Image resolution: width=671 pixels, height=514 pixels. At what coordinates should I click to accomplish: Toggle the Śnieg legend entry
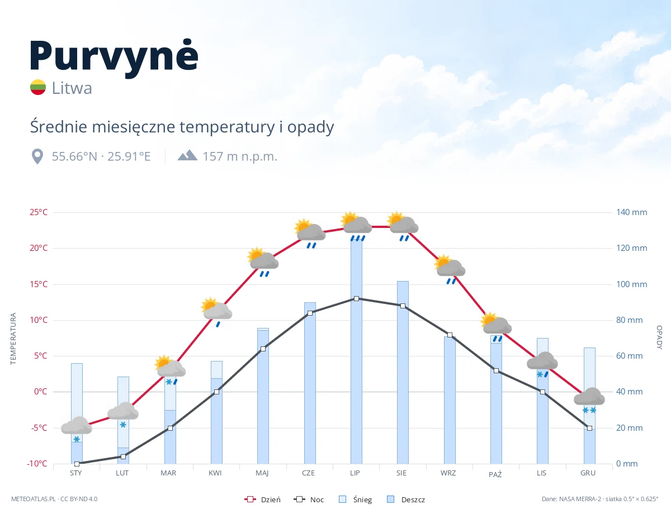[355, 499]
